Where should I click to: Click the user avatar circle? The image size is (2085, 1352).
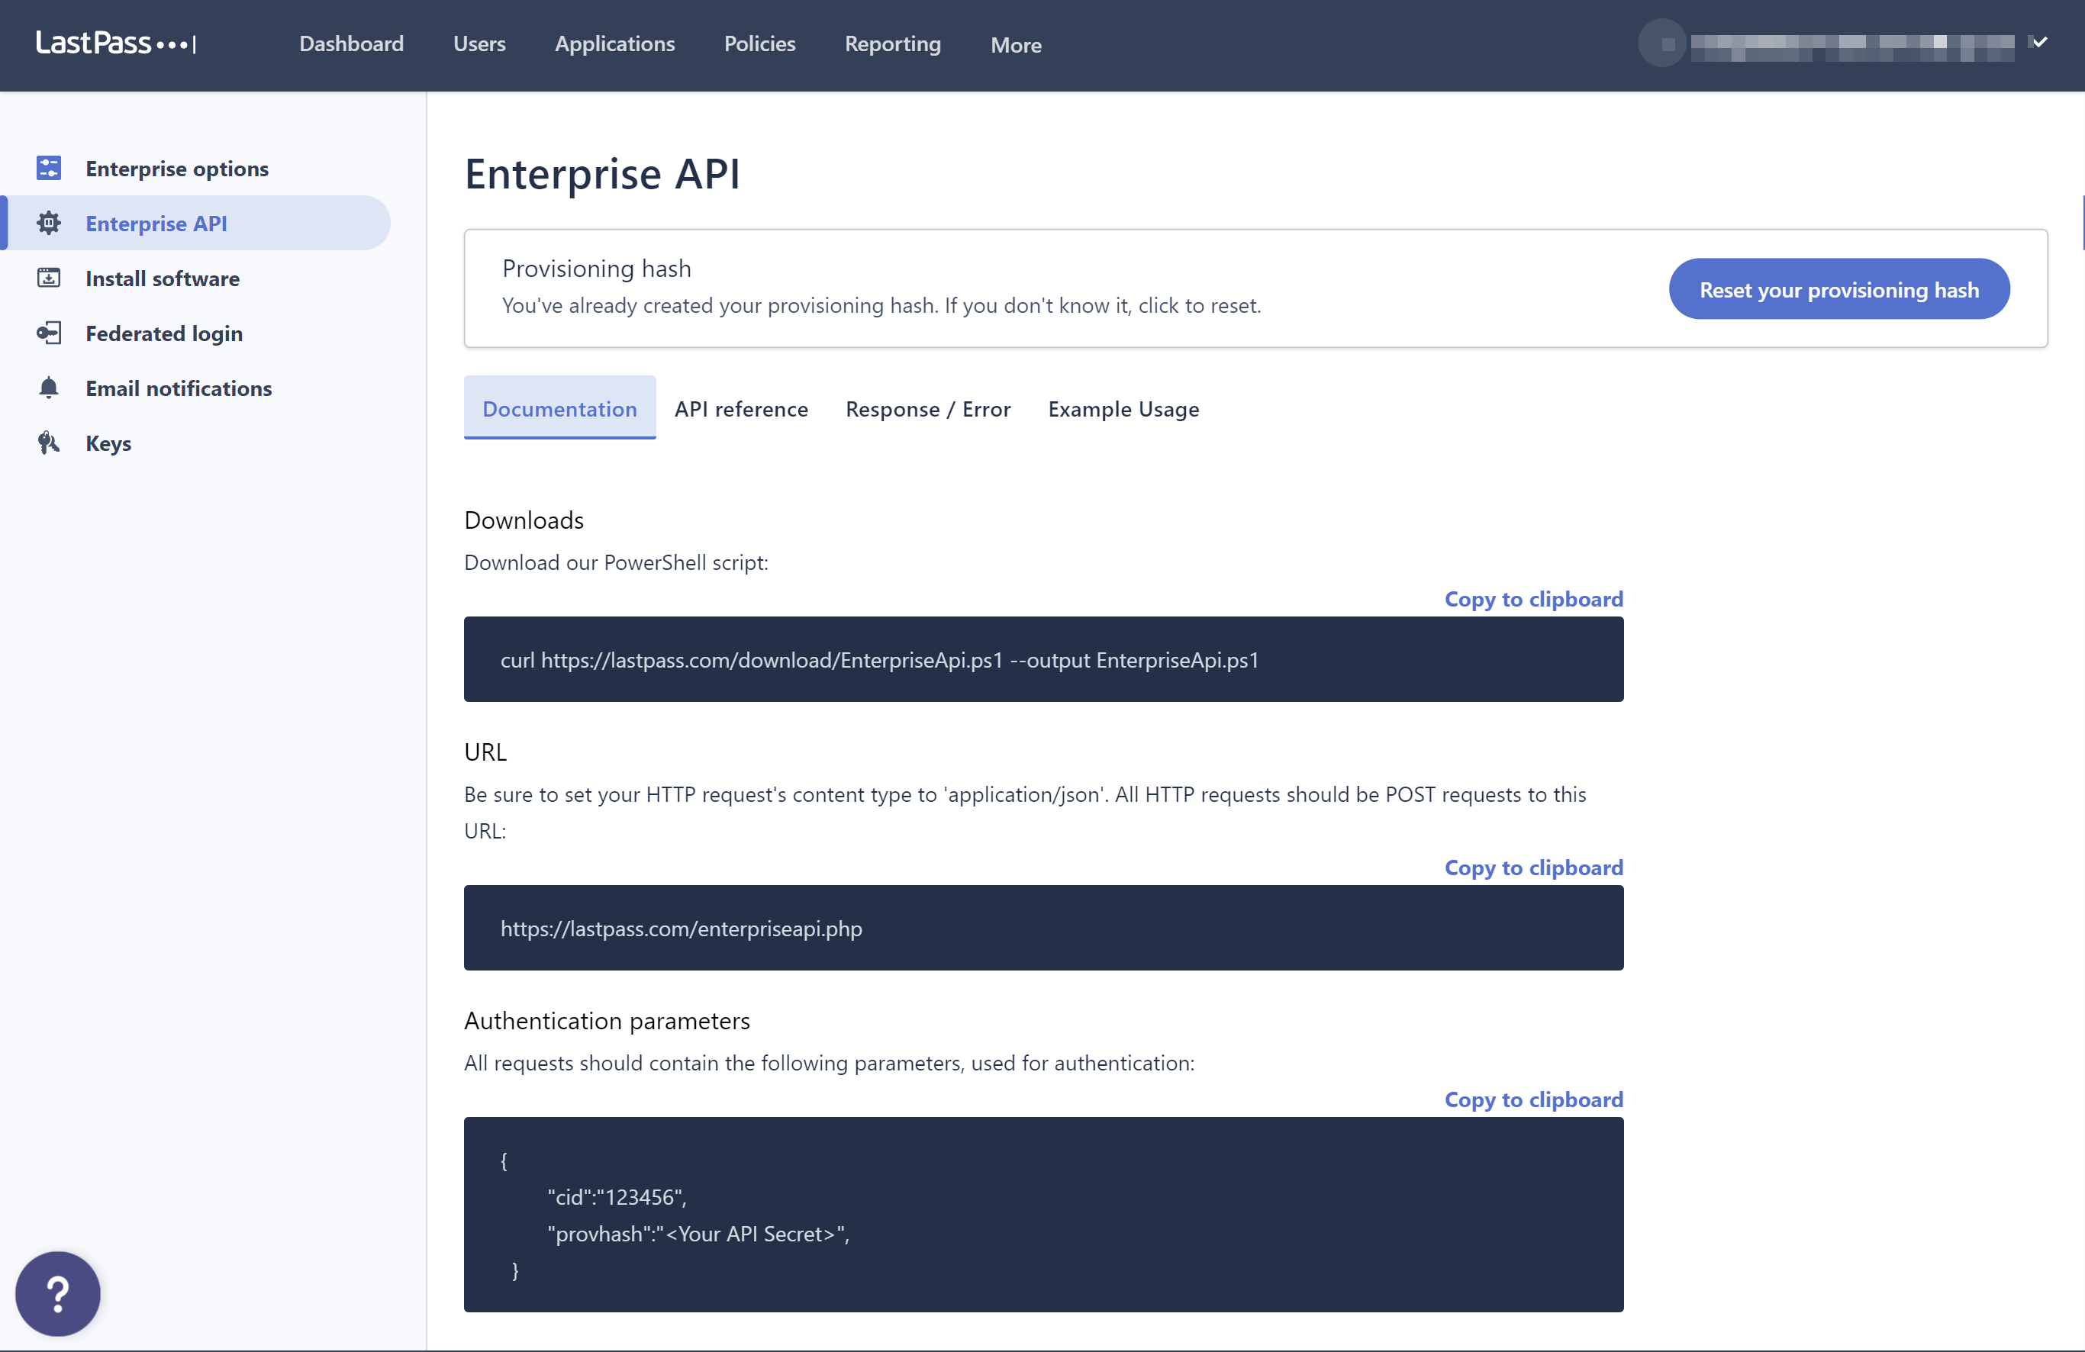tap(1662, 43)
